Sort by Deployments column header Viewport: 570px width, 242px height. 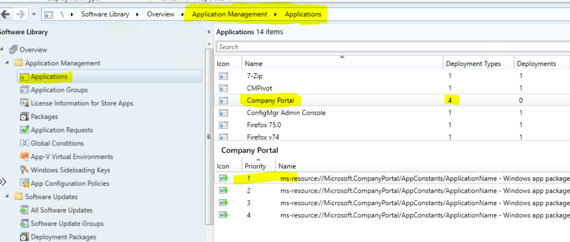541,64
